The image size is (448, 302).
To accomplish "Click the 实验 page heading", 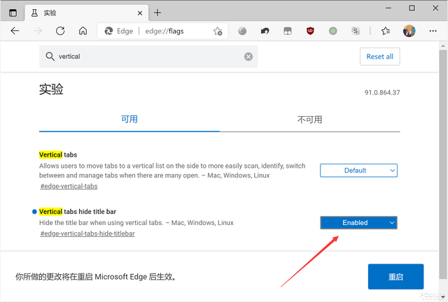I will click(x=51, y=89).
